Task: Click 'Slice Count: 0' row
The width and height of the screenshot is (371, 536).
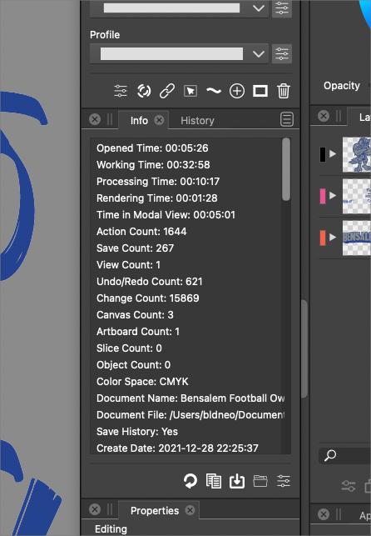Action: point(129,348)
